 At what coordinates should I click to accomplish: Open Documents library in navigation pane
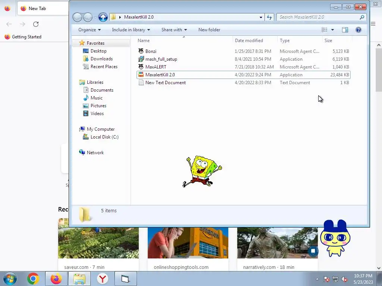click(x=102, y=90)
